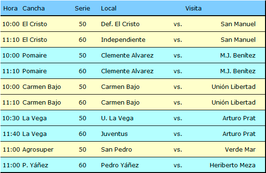Select Independiente local team cell
The height and width of the screenshot is (173, 266).
coord(123,40)
